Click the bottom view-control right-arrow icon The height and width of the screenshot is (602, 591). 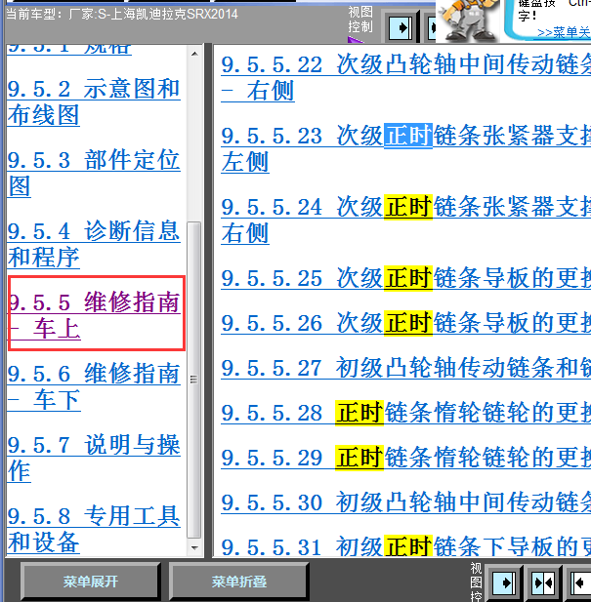click(x=504, y=583)
